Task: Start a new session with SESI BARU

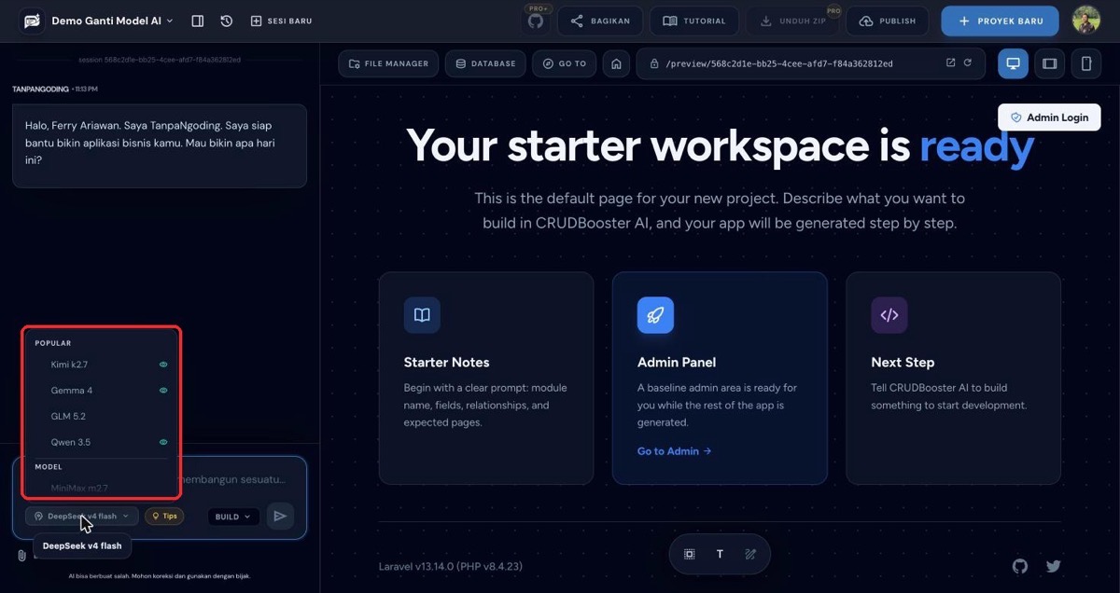Action: tap(281, 21)
